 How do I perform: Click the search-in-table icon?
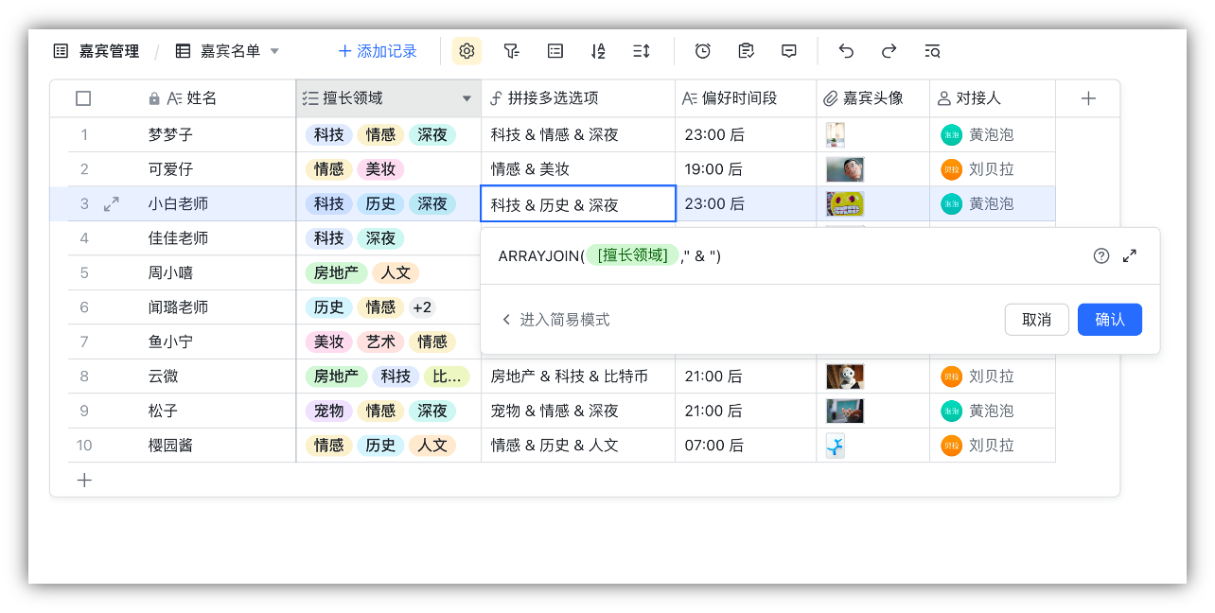932,51
